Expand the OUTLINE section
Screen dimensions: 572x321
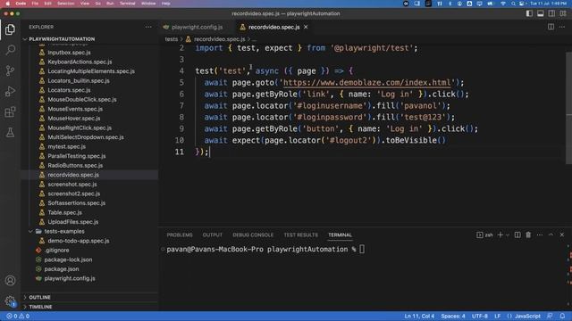[39, 297]
